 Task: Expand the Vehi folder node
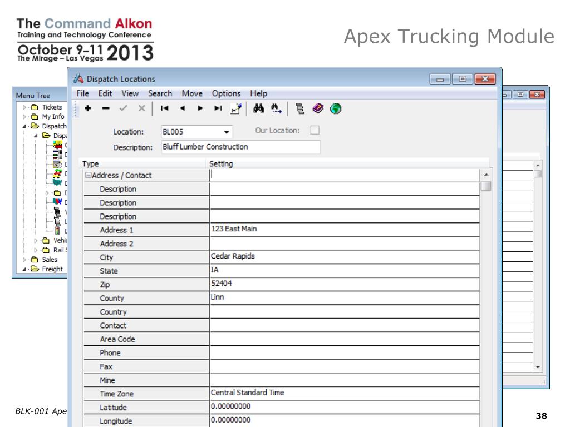tap(36, 240)
